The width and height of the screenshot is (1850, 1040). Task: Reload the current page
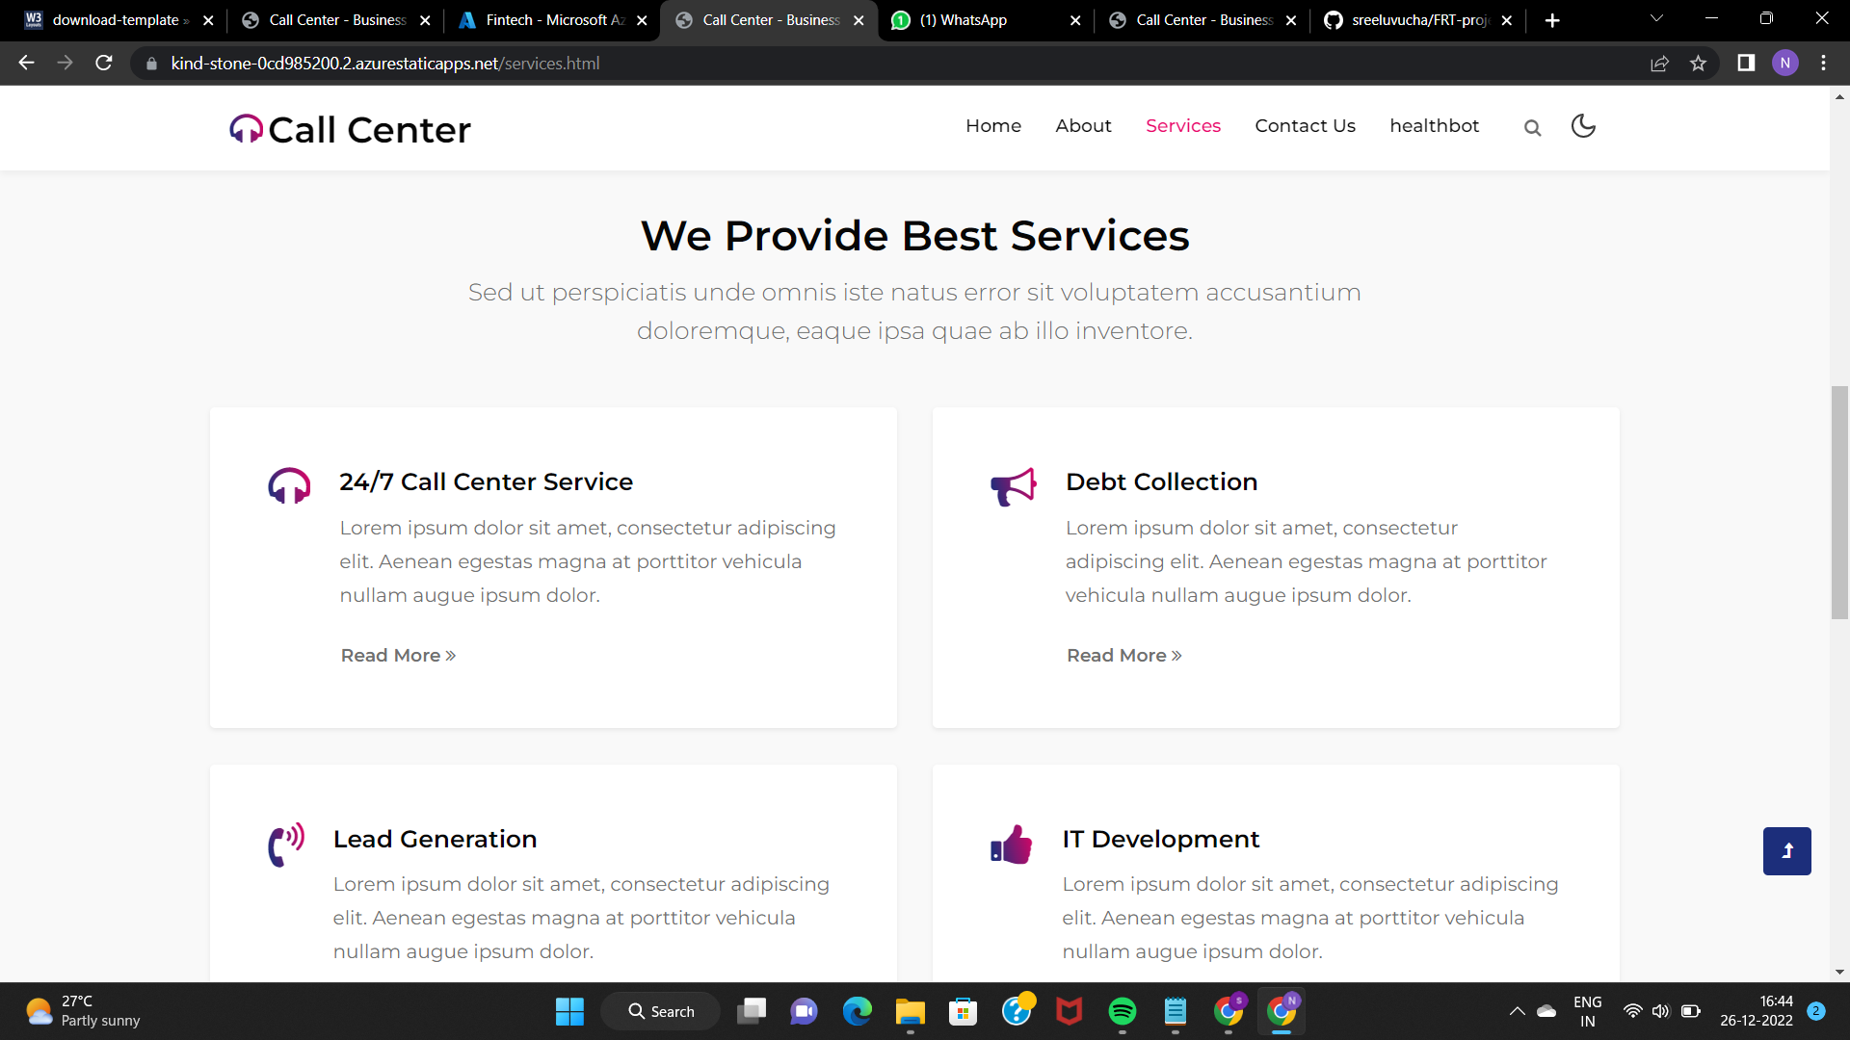pyautogui.click(x=103, y=63)
